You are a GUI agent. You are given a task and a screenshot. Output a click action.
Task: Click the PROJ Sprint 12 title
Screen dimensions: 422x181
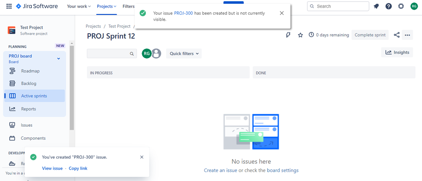tap(111, 36)
